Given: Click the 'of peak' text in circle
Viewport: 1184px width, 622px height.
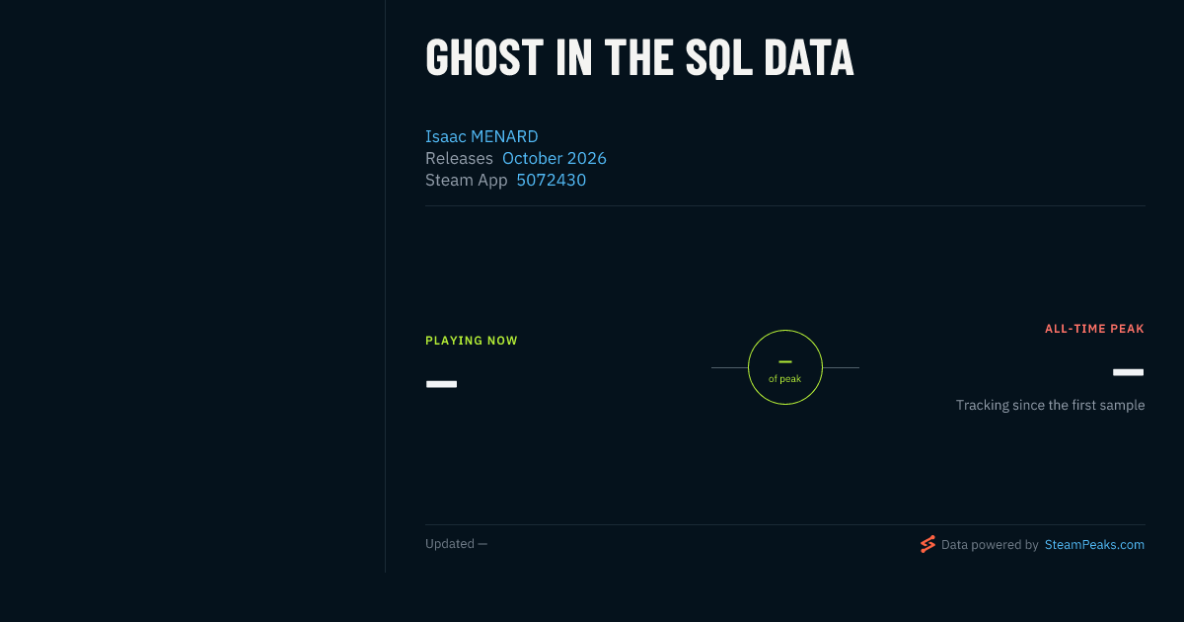Looking at the screenshot, I should [785, 379].
